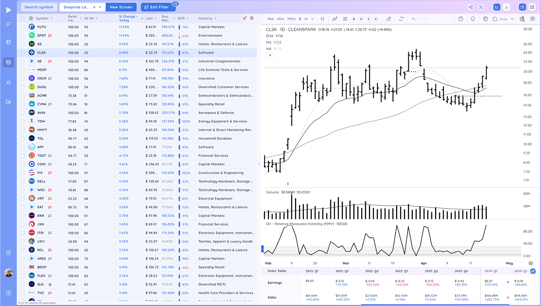Open the chart templates four-squares icon

click(345, 19)
